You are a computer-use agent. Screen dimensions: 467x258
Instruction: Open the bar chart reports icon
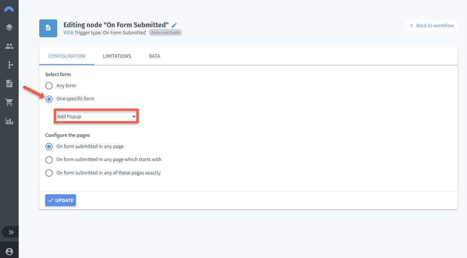9,121
